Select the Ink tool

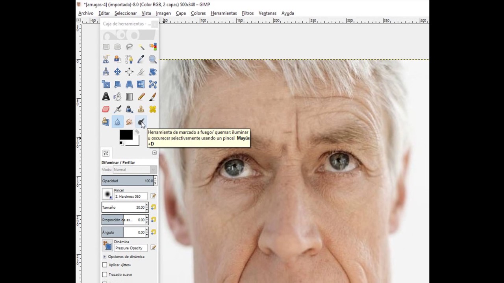click(129, 109)
